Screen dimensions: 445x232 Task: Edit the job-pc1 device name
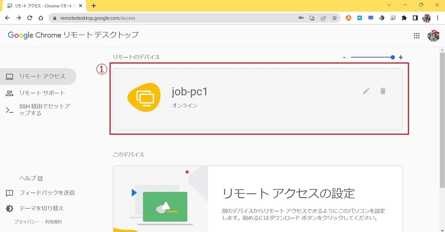pyautogui.click(x=366, y=91)
